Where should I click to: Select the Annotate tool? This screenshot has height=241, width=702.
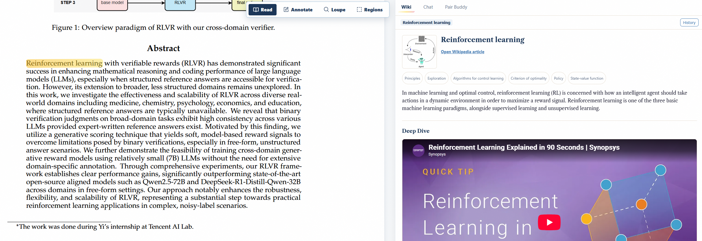pyautogui.click(x=298, y=10)
